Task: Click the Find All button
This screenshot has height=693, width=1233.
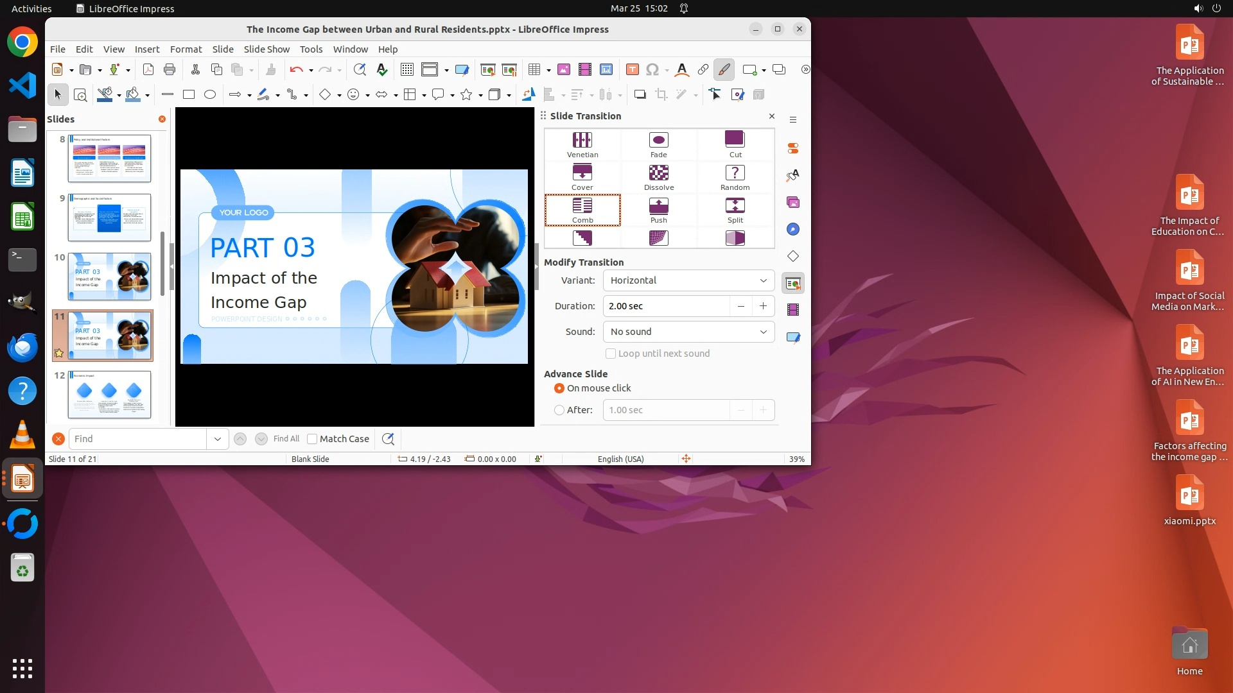Action: coord(286,439)
